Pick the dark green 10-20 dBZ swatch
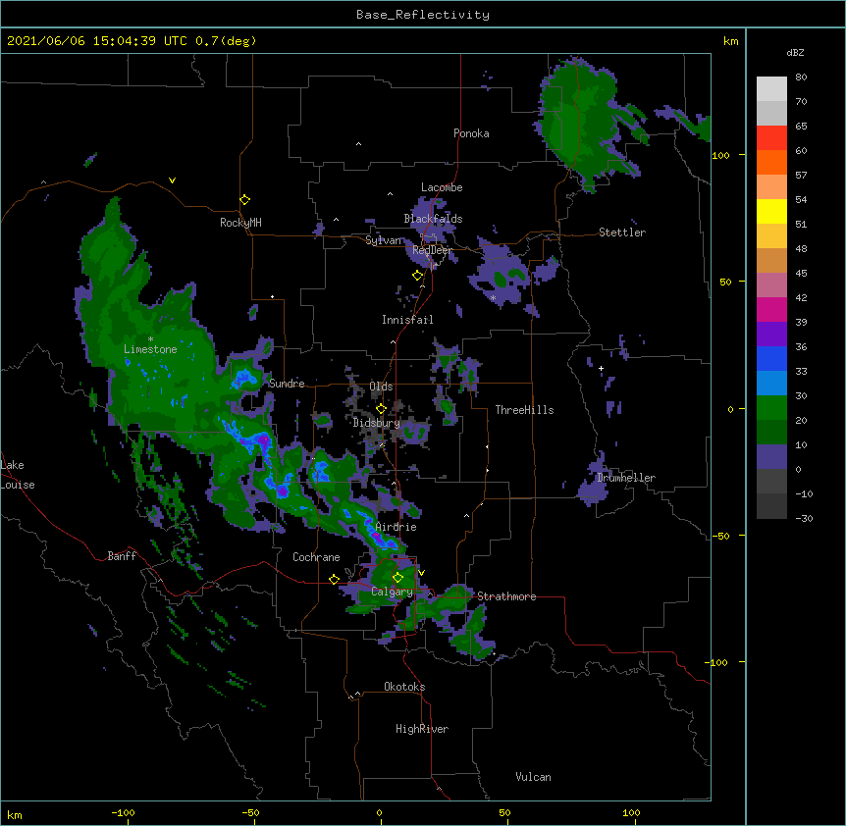The image size is (846, 826). coord(771,433)
